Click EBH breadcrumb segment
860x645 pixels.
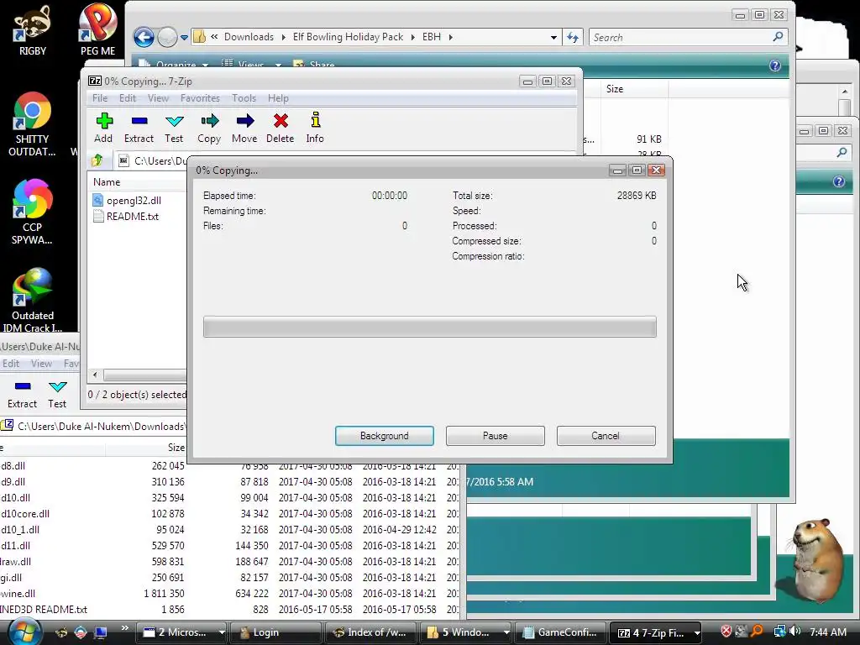click(x=432, y=37)
